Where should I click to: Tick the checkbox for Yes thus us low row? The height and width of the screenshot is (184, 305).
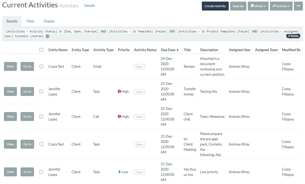click(x=41, y=172)
